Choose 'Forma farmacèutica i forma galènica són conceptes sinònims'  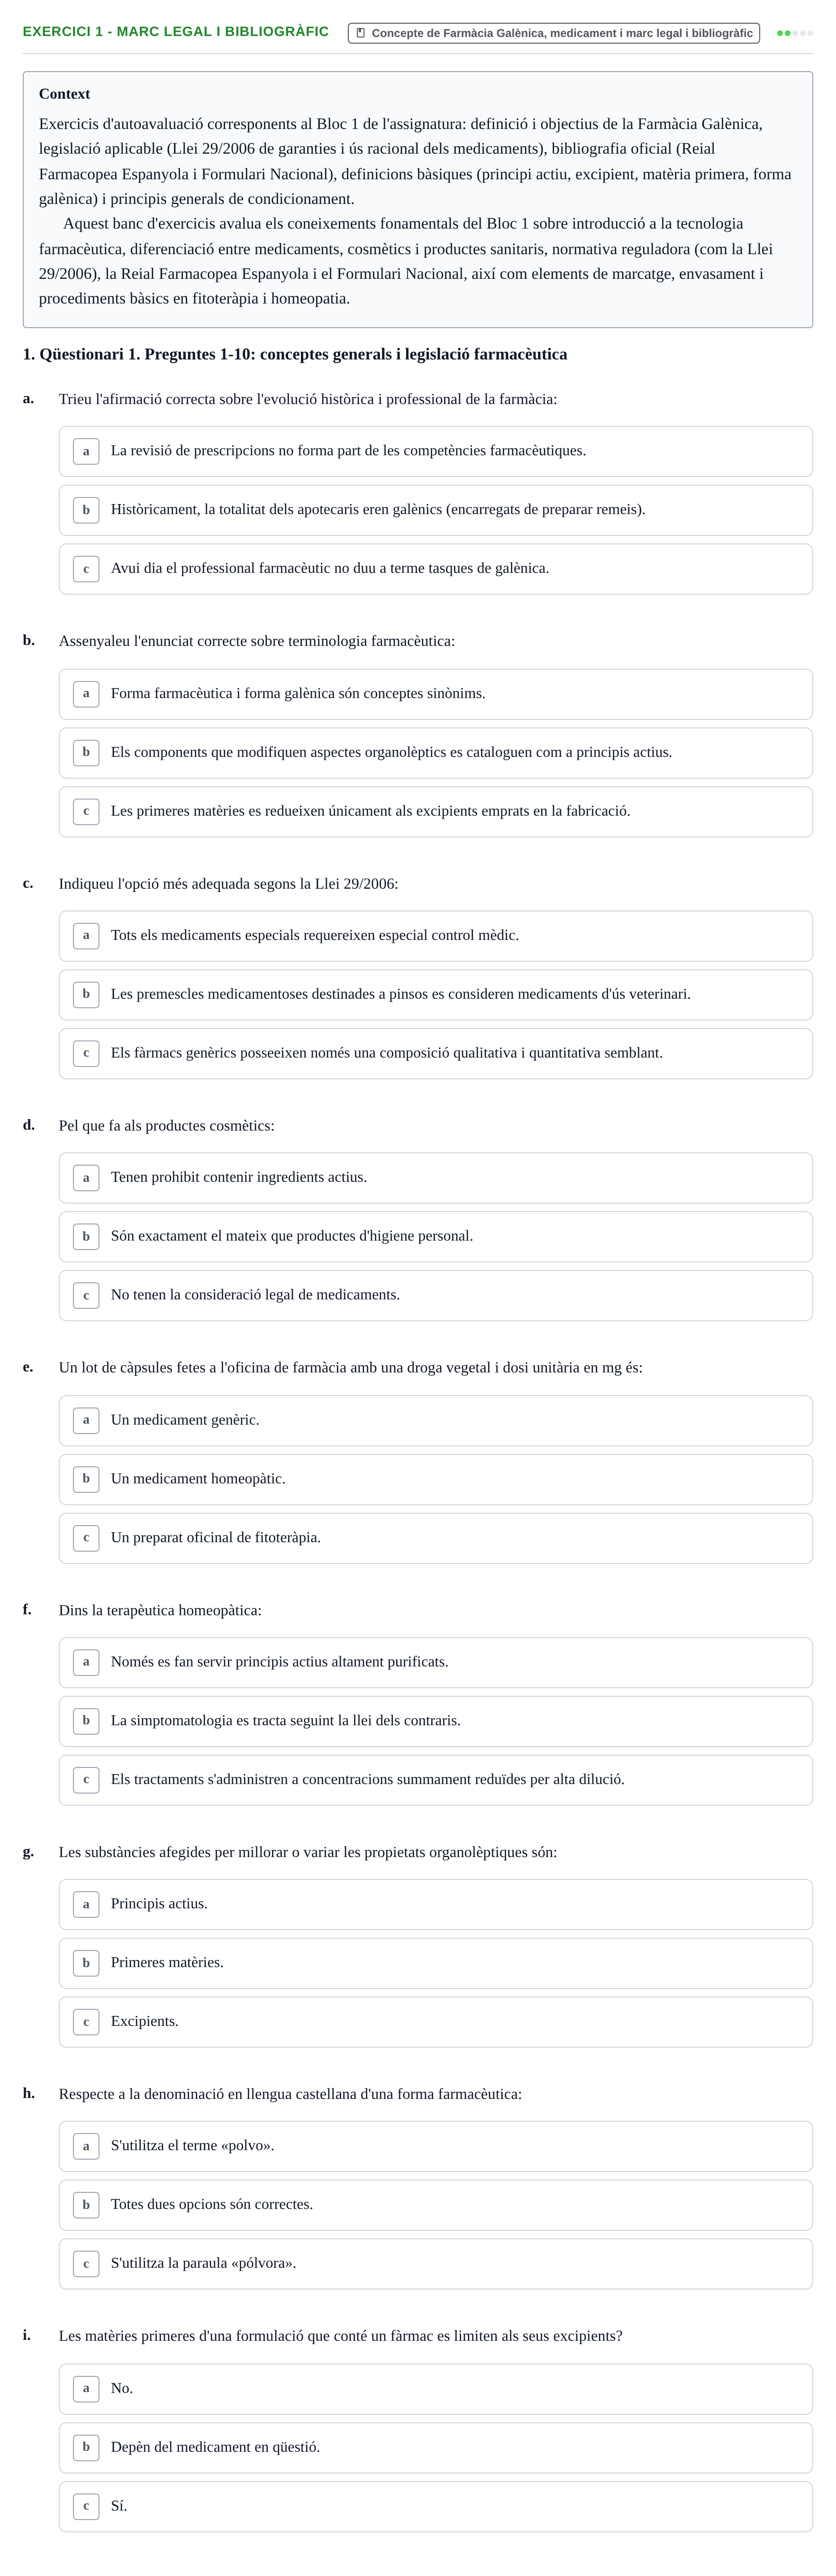436,694
